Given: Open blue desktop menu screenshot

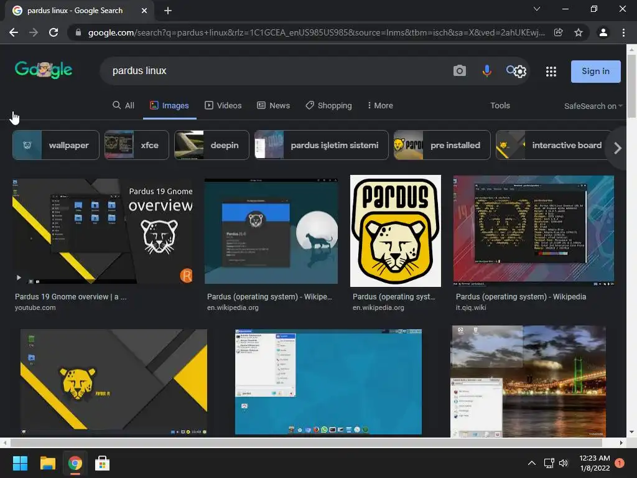Looking at the screenshot, I should pos(328,382).
